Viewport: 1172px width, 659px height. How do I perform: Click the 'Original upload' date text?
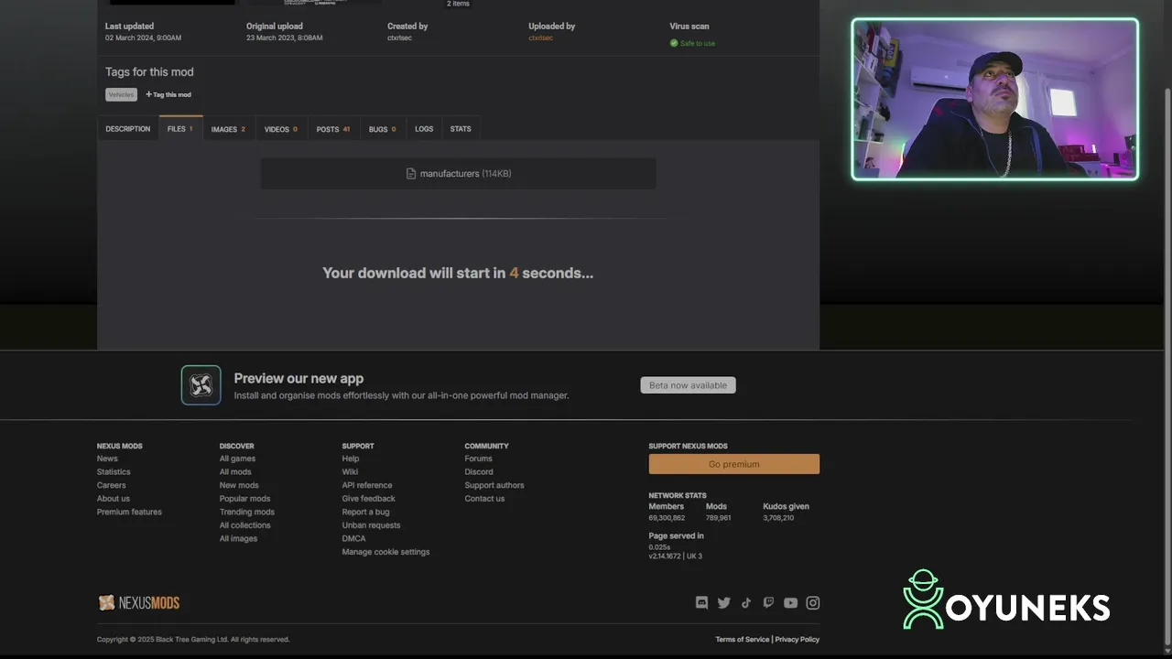[x=284, y=38]
